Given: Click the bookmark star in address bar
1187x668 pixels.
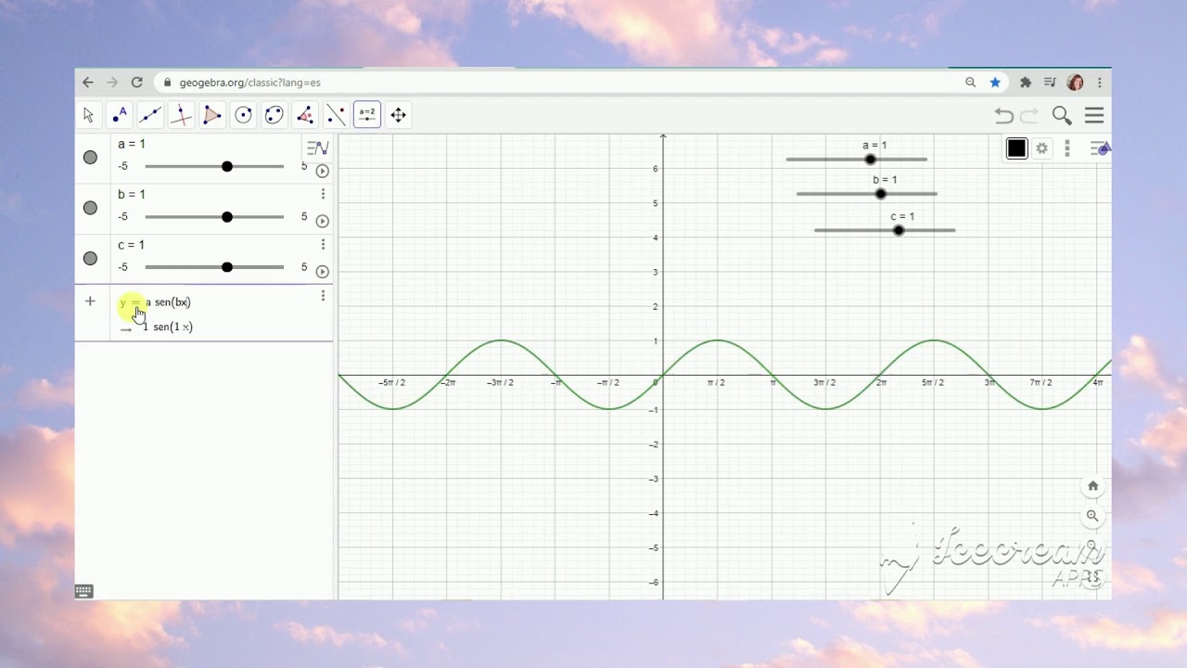Looking at the screenshot, I should [995, 83].
